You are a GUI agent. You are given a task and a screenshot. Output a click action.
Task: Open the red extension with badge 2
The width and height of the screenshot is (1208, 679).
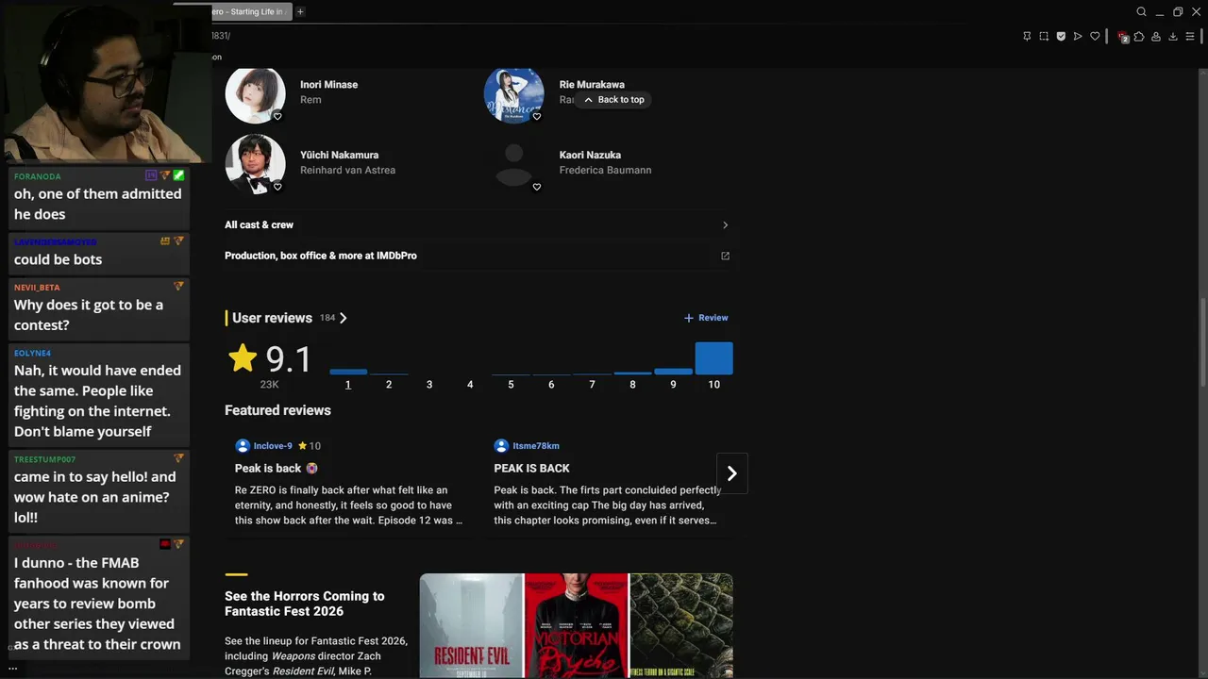[x=1122, y=37]
